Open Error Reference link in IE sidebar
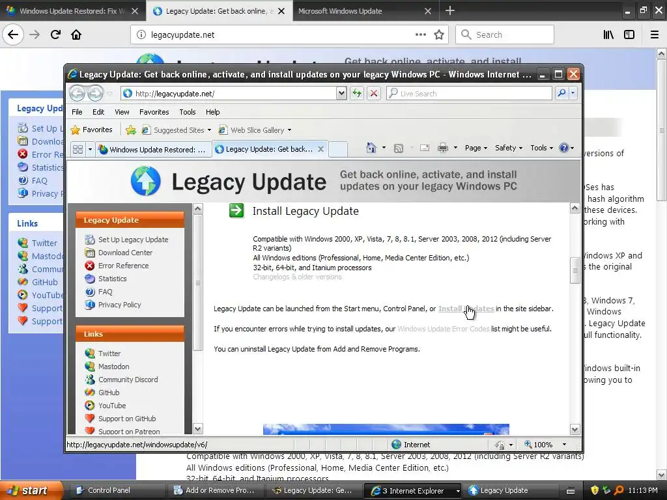This screenshot has width=667, height=500. (x=123, y=266)
